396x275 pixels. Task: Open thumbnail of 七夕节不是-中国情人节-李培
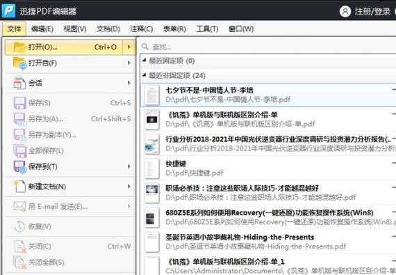point(152,95)
